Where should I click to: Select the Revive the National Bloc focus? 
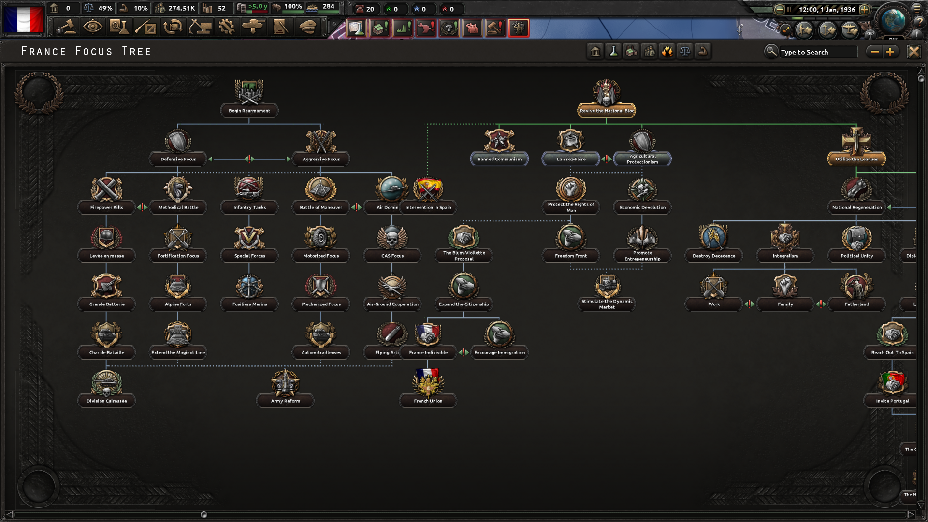click(606, 99)
